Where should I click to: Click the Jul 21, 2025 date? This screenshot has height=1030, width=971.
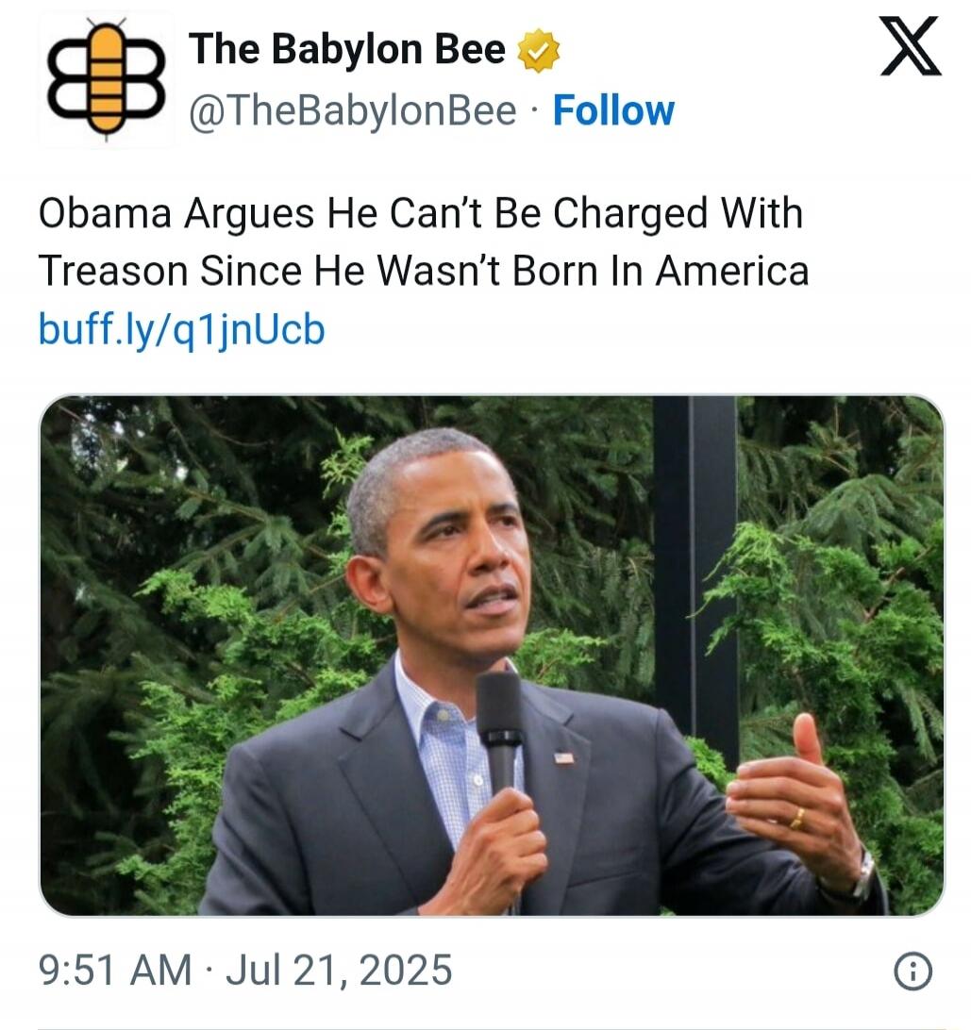339,971
